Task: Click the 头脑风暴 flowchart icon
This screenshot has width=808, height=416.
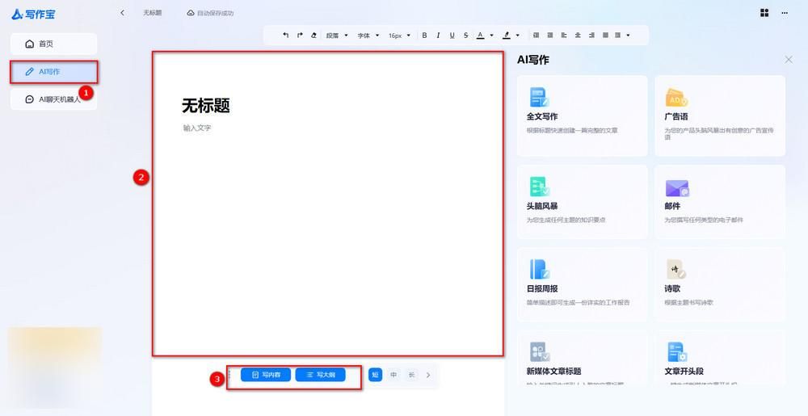Action: (540, 187)
